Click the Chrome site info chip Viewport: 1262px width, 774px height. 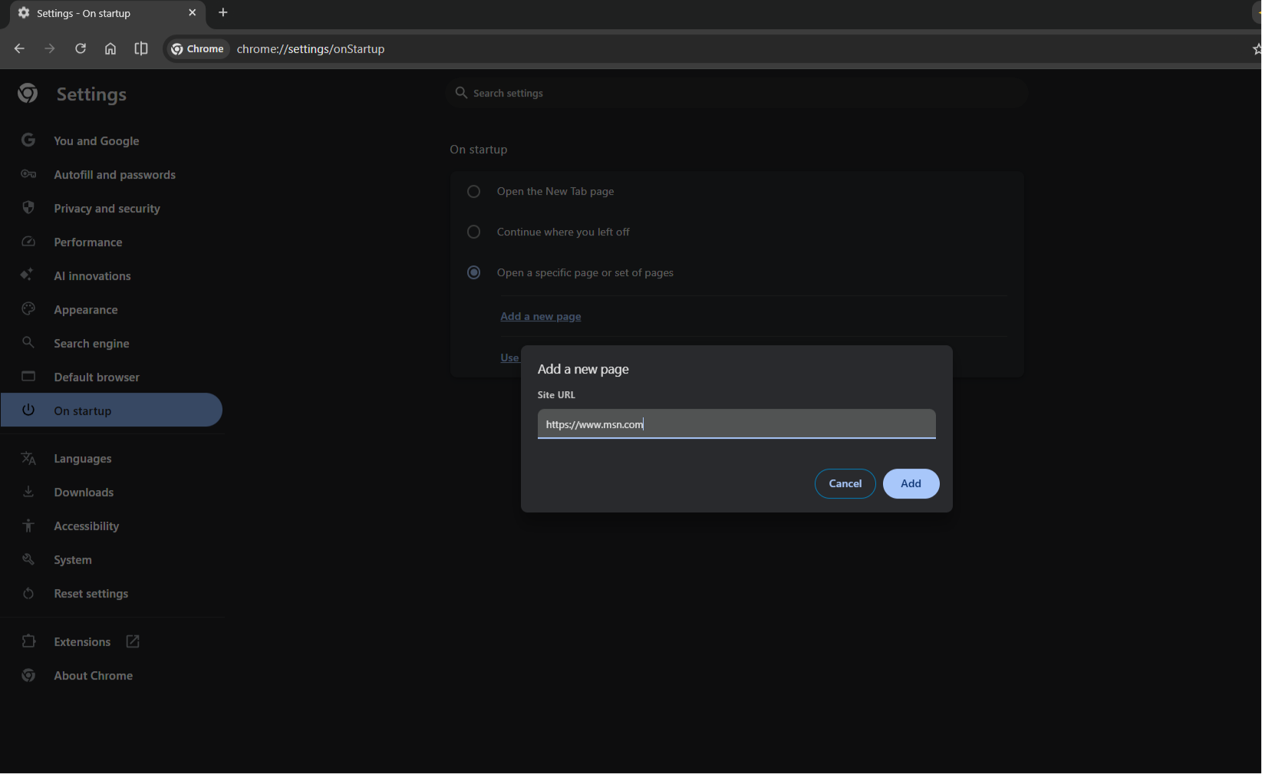[198, 48]
